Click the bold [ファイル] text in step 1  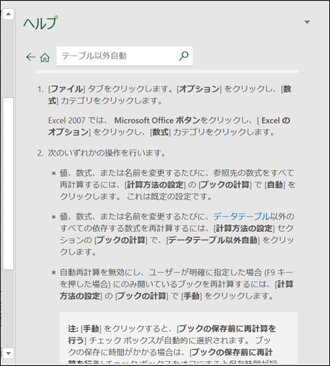coord(67,89)
